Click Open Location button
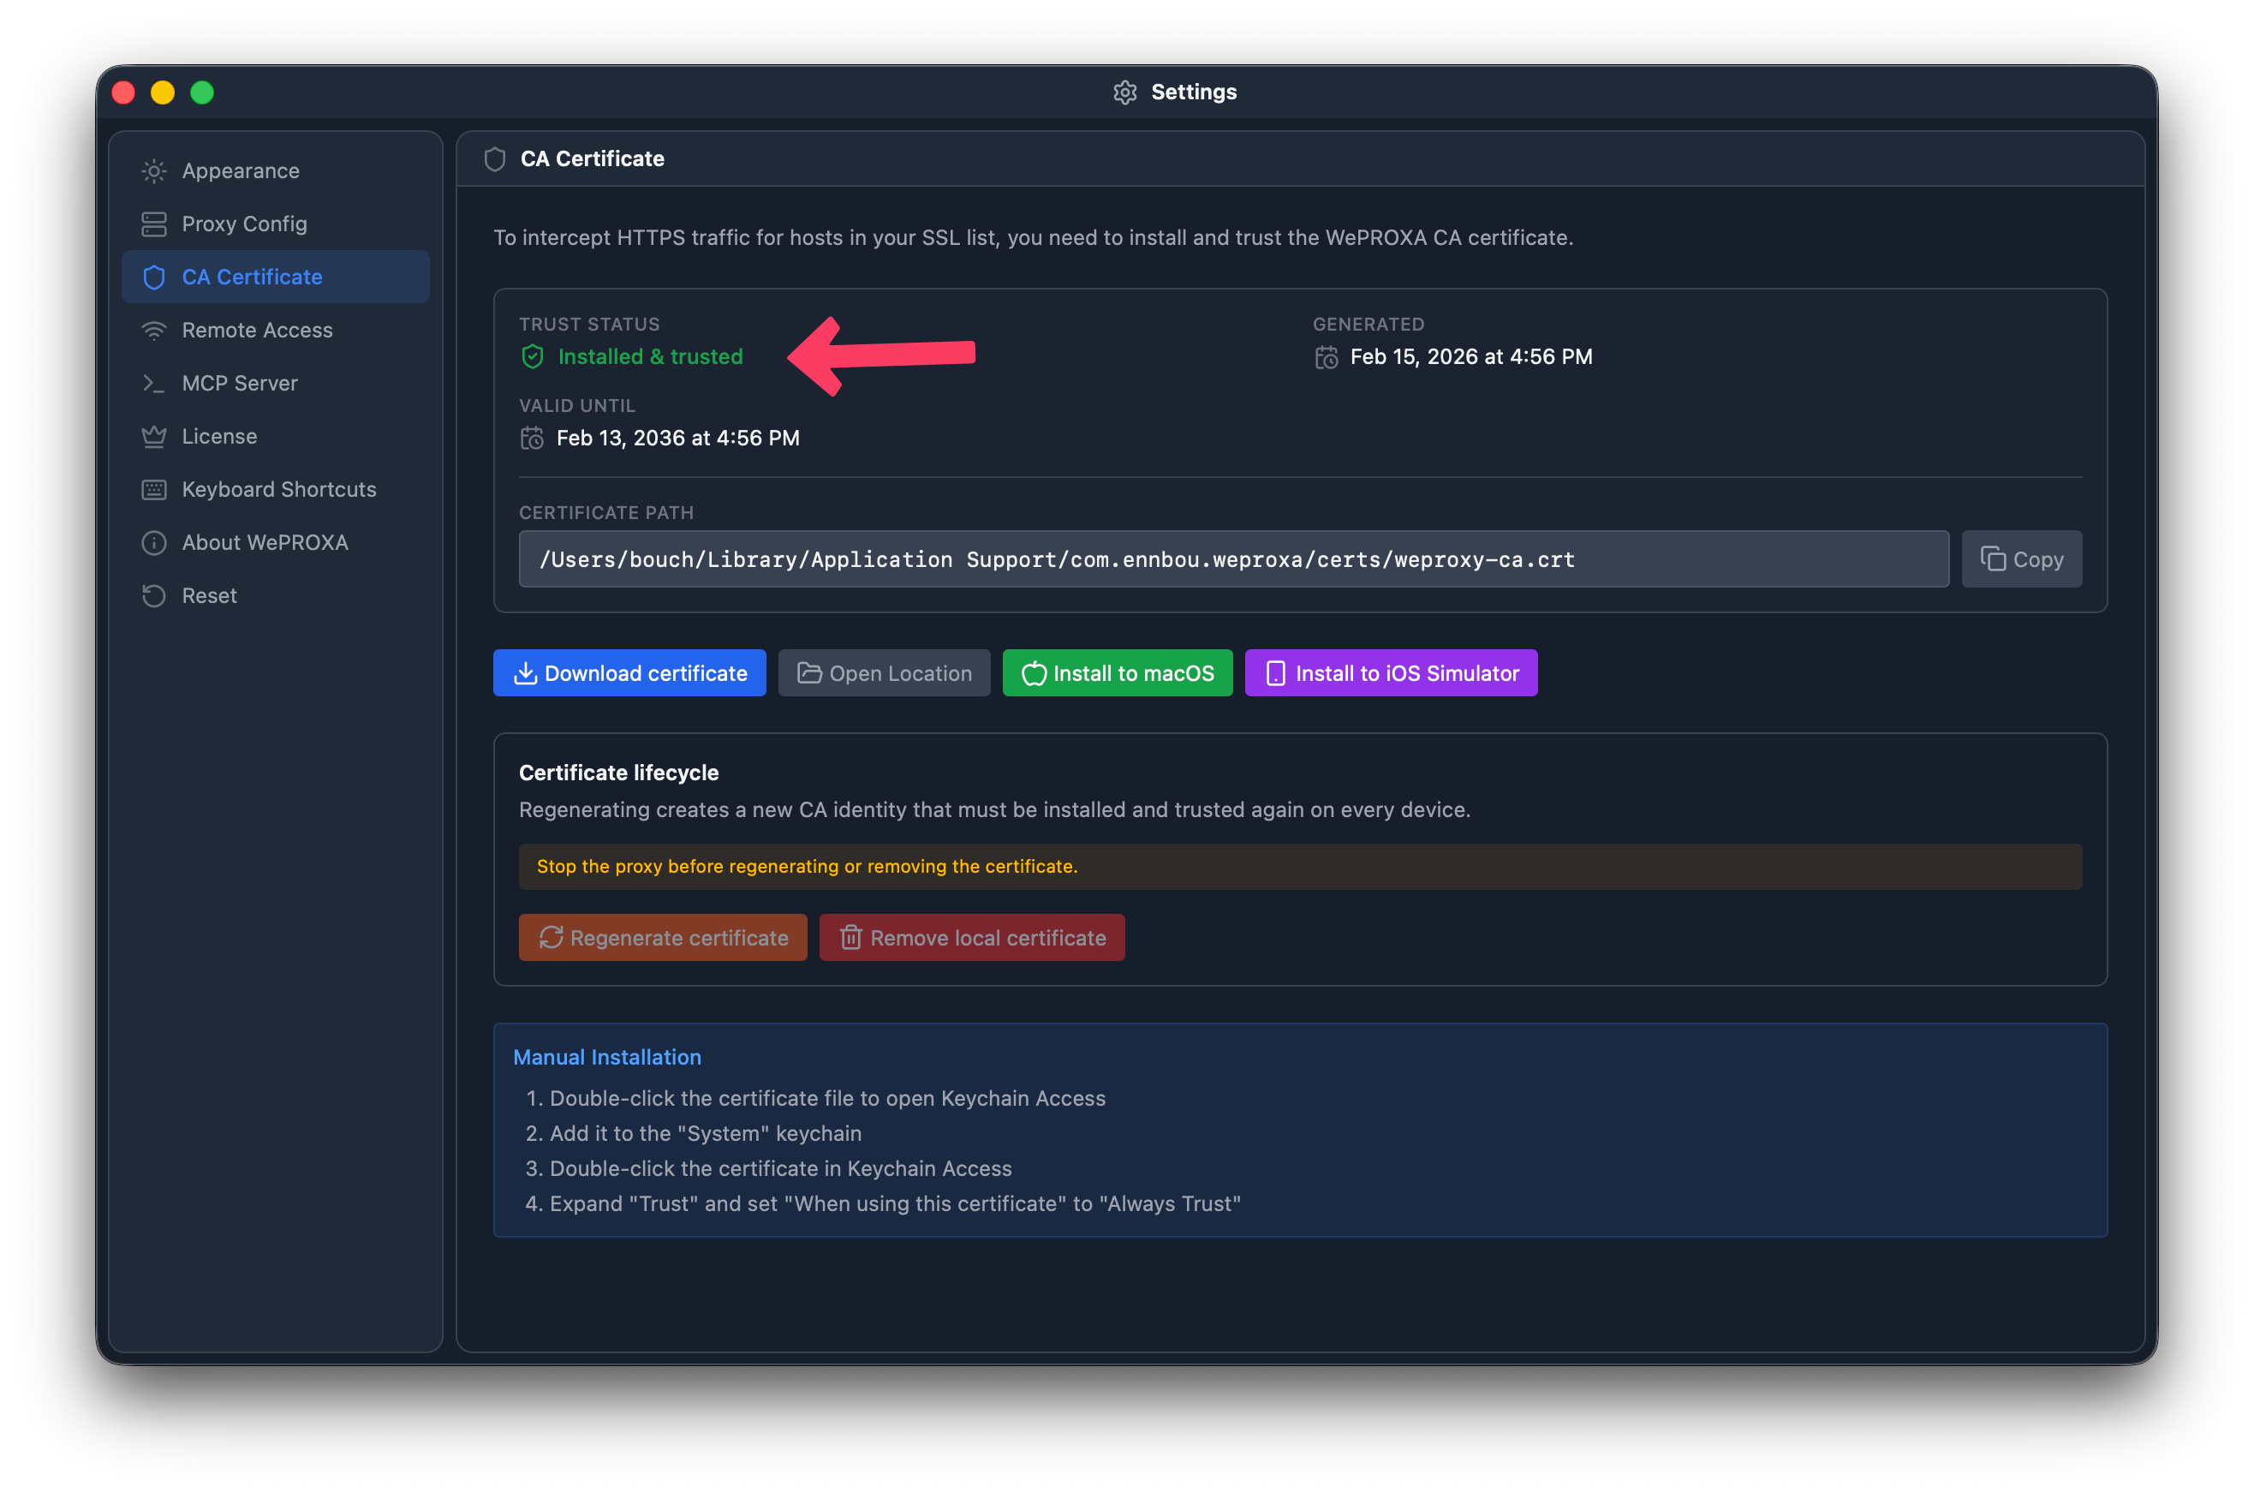This screenshot has height=1492, width=2254. 885,674
